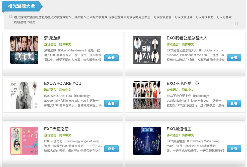Screen dimensions: 247x167
Task: Open the EXO黑道懵主 title link
Action: [179, 129]
